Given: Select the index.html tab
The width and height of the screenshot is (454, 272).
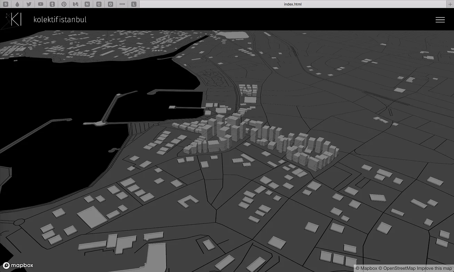Looking at the screenshot, I should point(293,4).
